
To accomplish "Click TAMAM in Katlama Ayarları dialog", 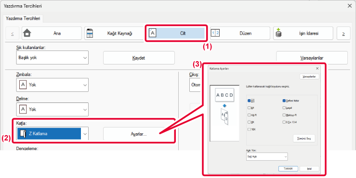I will [288, 169].
